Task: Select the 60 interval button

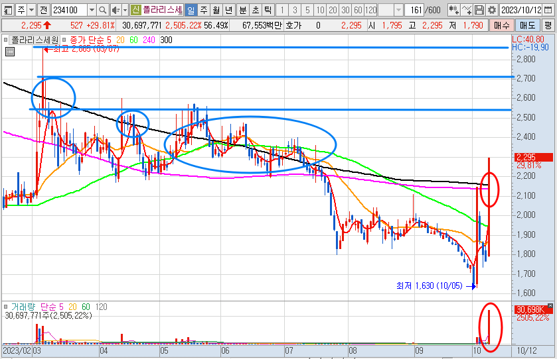Action: (x=358, y=10)
